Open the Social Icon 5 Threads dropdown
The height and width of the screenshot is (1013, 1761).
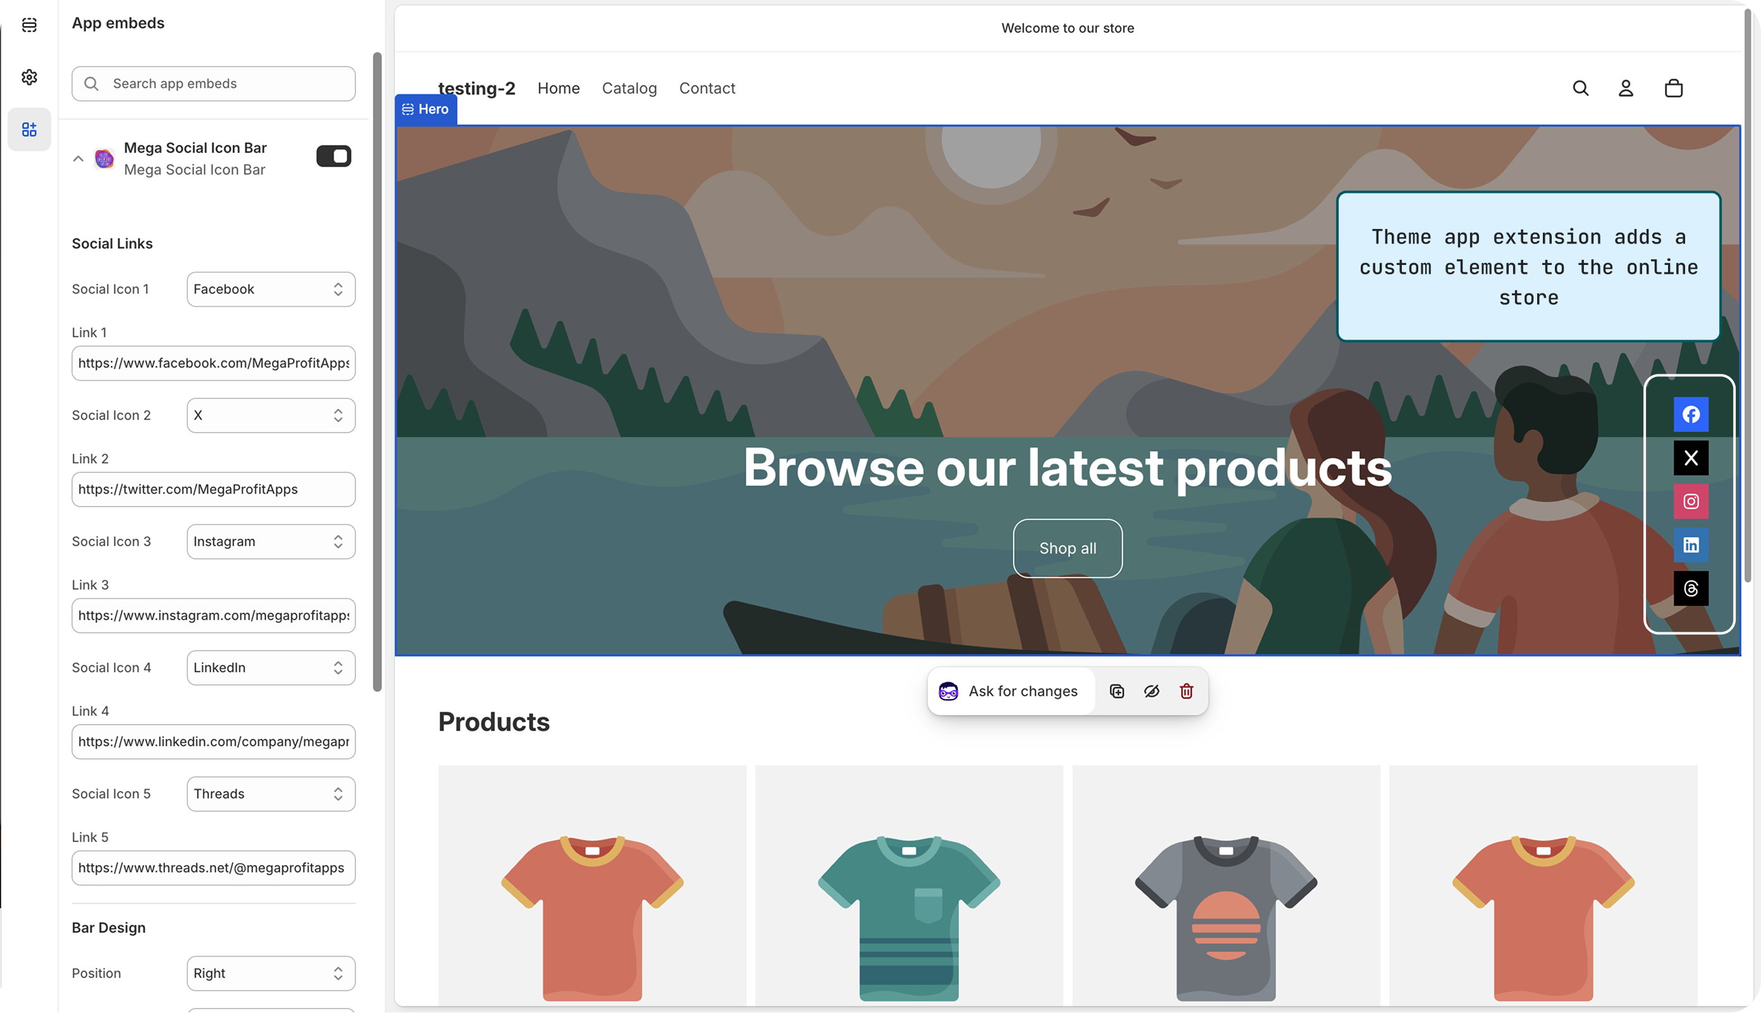(x=271, y=794)
